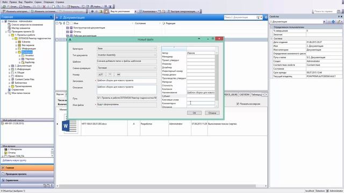This screenshot has width=344, height=193.
Task: Select the 207054538 Реактор project folder
Action: click(x=34, y=38)
